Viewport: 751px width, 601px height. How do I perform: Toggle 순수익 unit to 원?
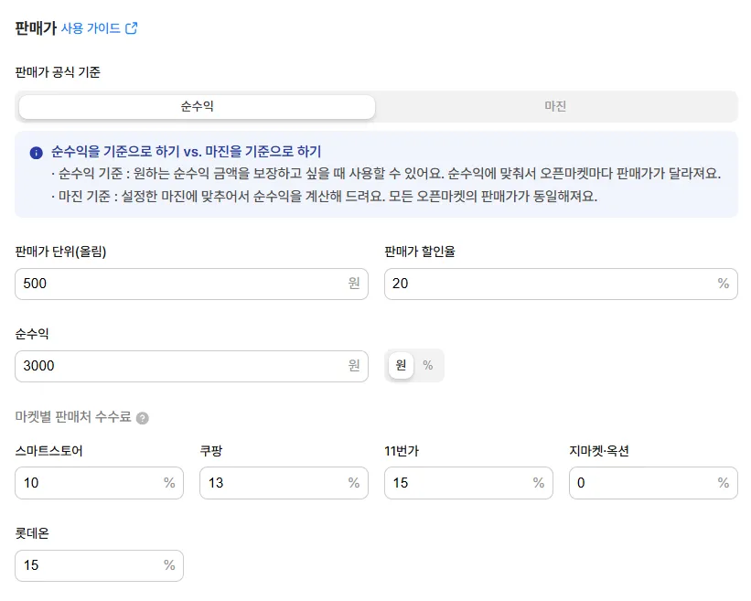pos(401,365)
